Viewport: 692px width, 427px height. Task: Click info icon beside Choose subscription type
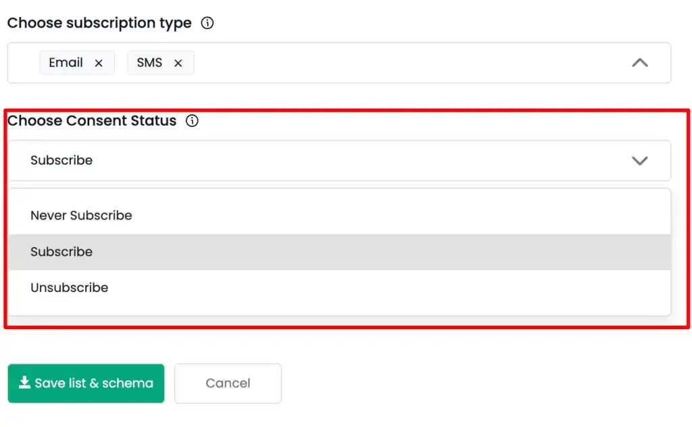(207, 23)
